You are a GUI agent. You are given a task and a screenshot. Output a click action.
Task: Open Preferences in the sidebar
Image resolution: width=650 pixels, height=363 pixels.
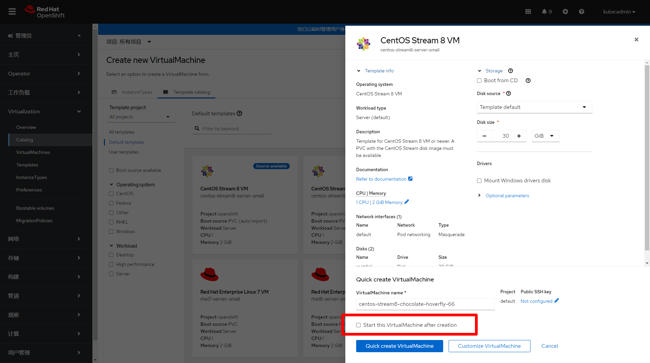pyautogui.click(x=29, y=190)
